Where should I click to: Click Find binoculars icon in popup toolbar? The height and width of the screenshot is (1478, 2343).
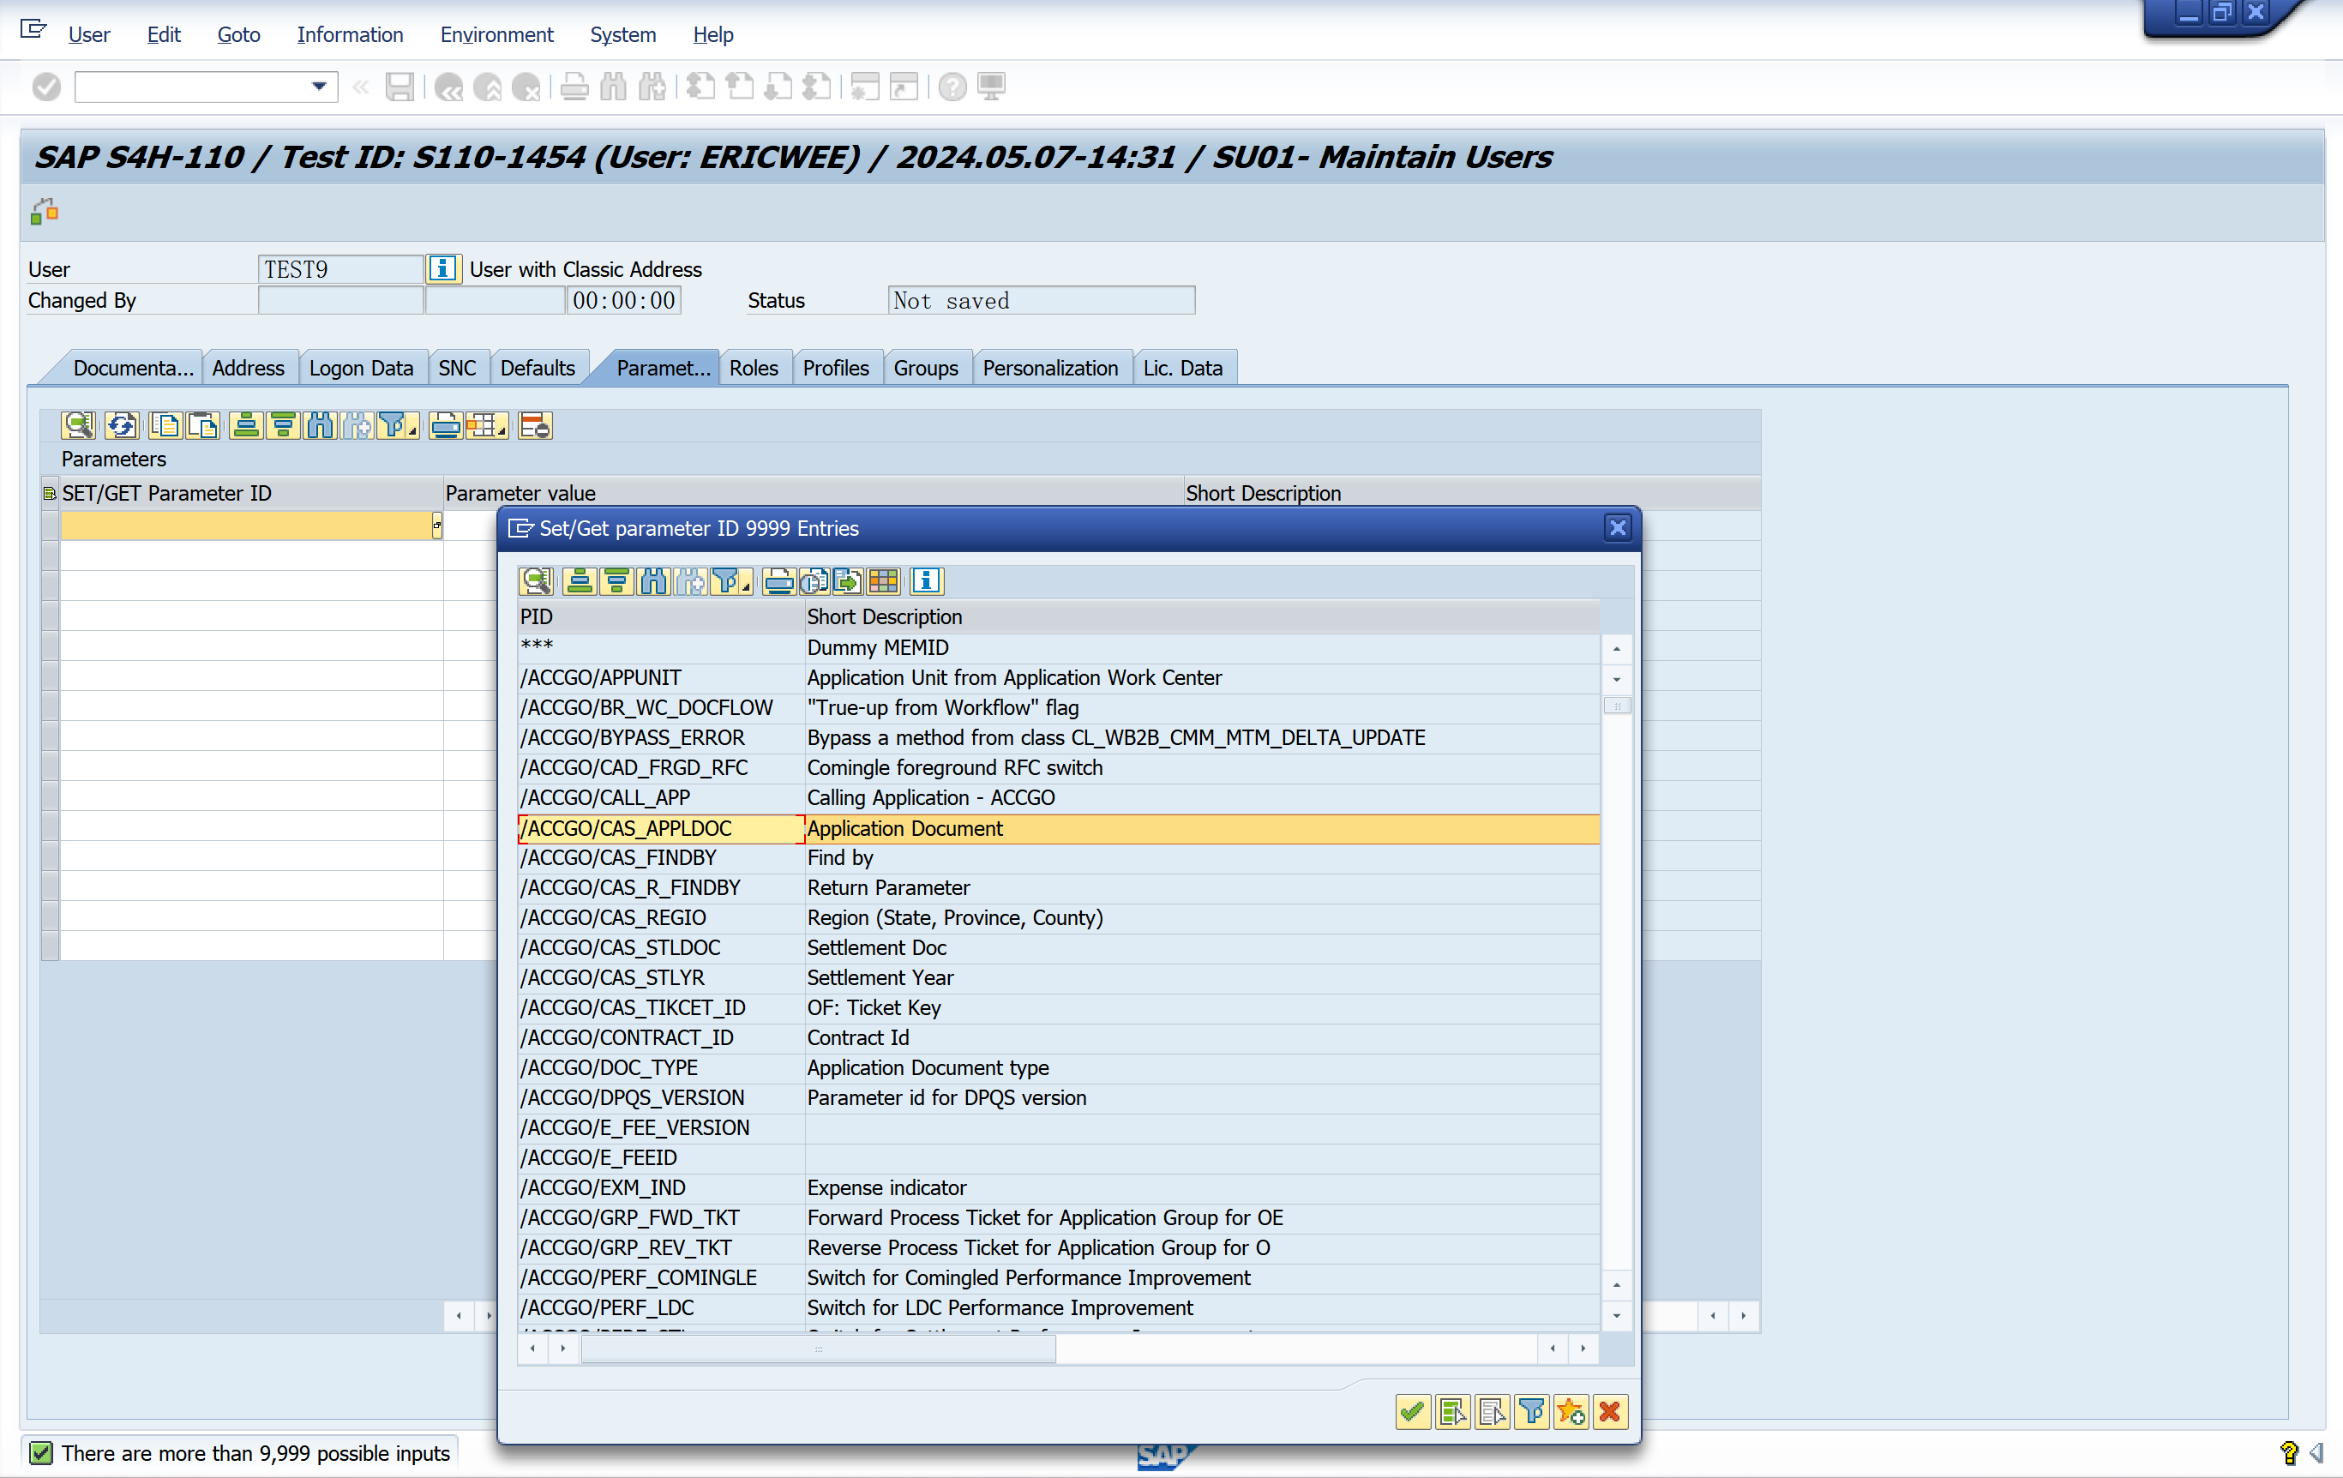click(x=654, y=581)
